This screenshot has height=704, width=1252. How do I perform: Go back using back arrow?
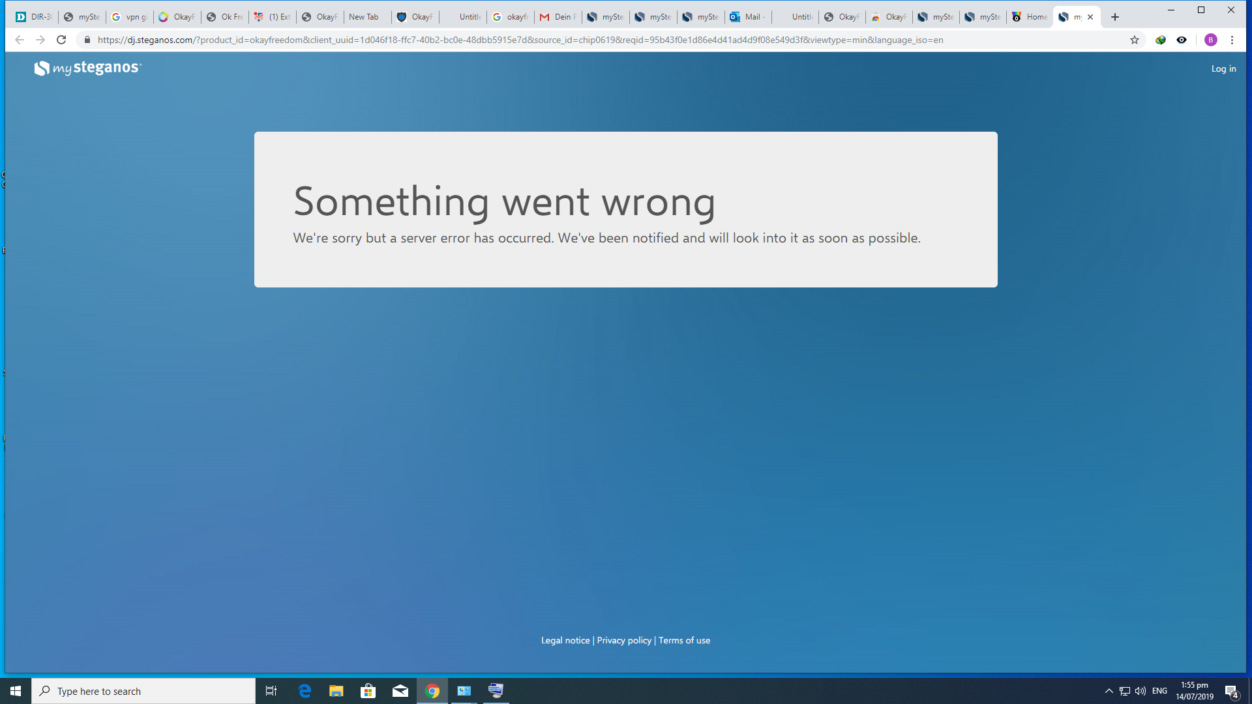20,40
